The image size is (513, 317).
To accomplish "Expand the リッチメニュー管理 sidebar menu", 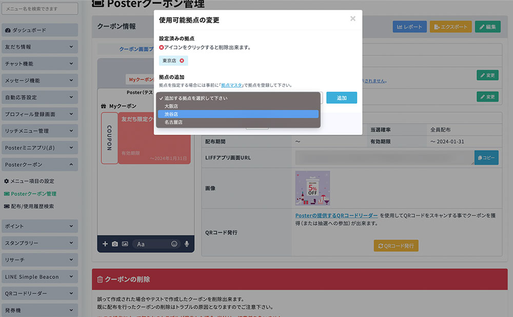I will (x=40, y=131).
